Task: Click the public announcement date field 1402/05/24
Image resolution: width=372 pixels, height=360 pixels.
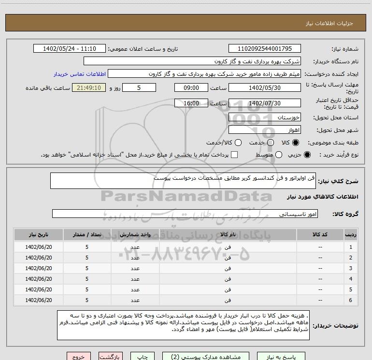Action: (x=70, y=48)
